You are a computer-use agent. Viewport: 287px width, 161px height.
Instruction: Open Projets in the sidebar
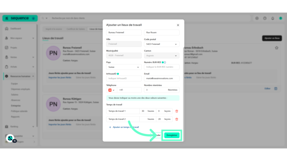(13, 48)
